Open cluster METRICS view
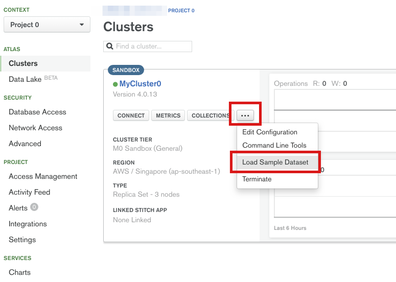Viewport: 396px width, 282px height. click(168, 115)
